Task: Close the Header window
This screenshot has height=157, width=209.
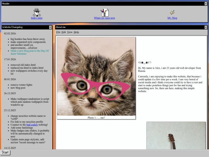Action: (206, 4)
